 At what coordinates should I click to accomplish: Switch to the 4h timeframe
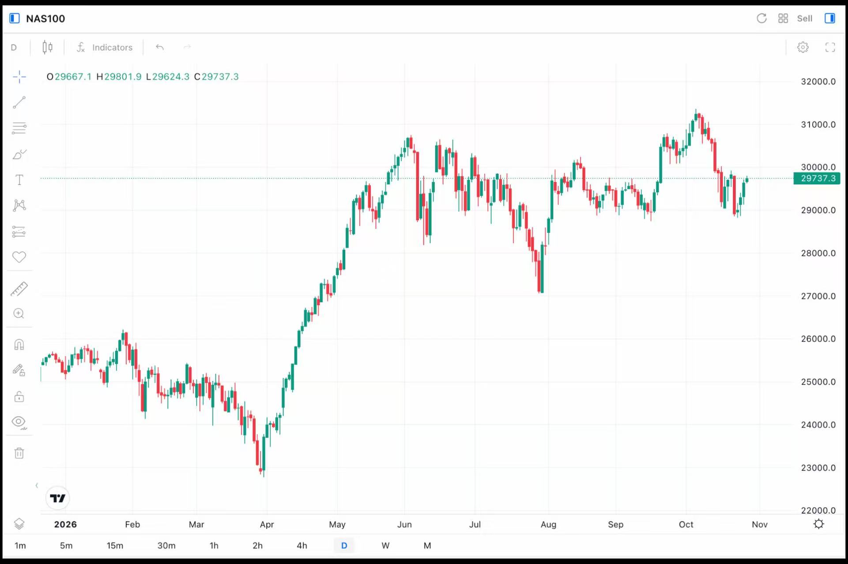coord(302,545)
